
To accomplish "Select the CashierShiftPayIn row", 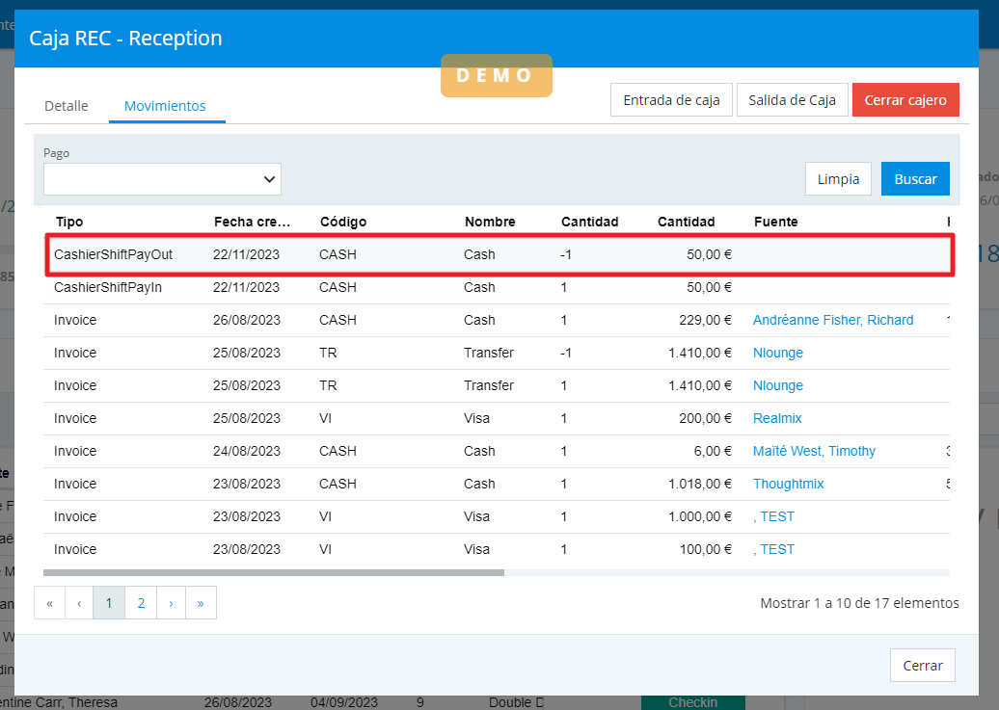I will [386, 287].
